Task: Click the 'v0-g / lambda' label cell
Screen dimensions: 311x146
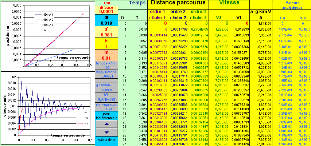Action: (x=106, y=72)
